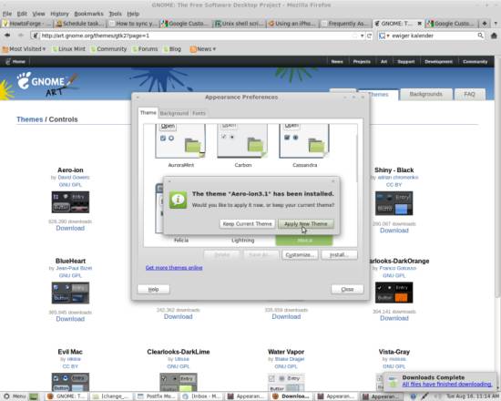This screenshot has height=401, width=501.
Task: Open Backgrounds tab on GNOME Art
Action: [425, 94]
